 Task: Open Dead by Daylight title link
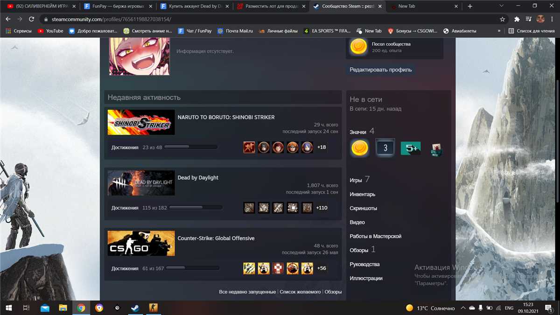click(x=198, y=178)
